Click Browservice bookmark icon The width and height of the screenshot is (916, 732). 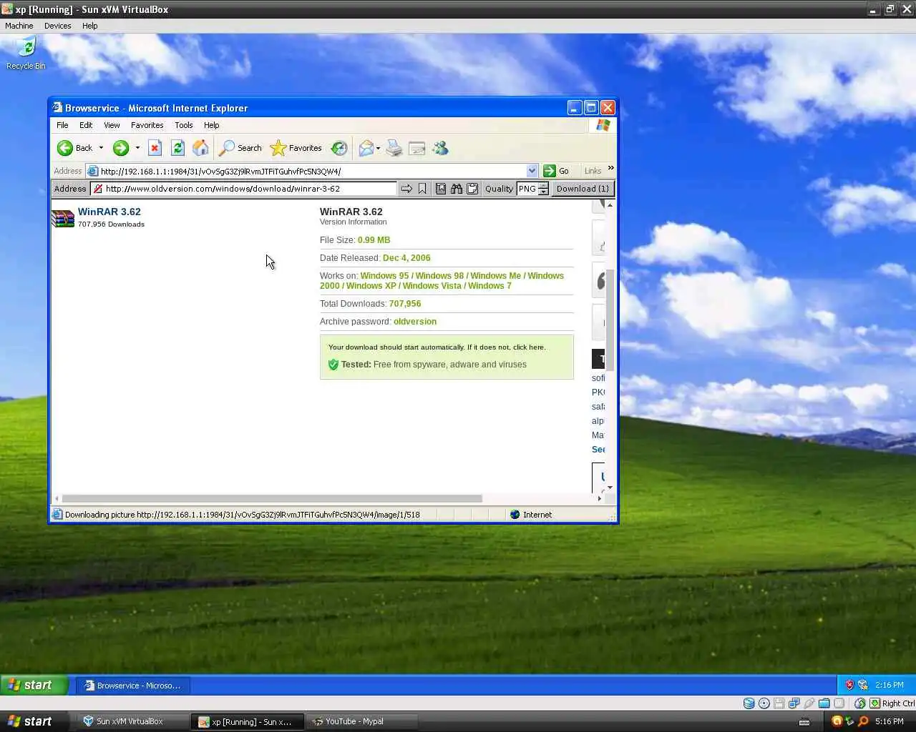[x=422, y=189]
